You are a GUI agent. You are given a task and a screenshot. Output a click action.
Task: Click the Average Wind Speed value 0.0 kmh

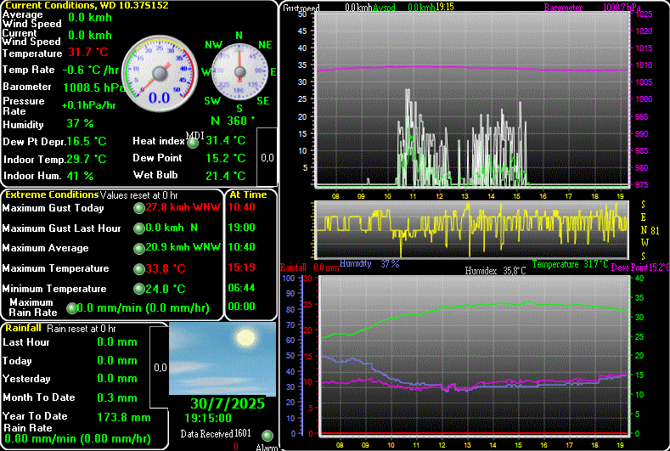click(90, 18)
